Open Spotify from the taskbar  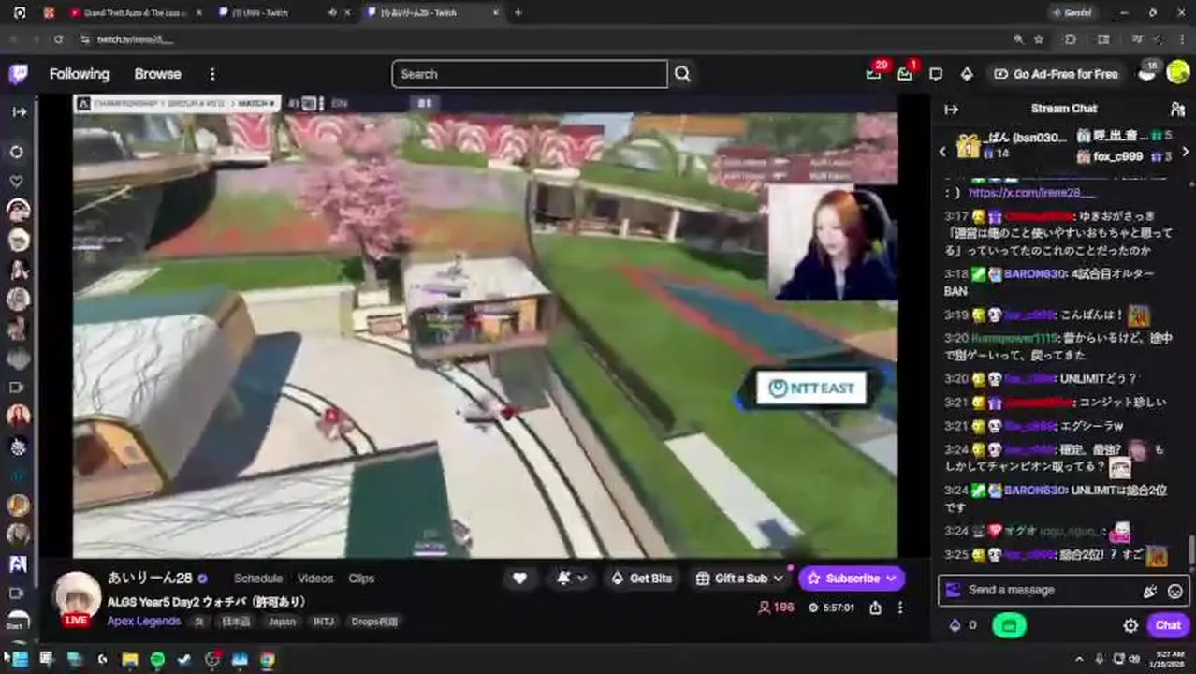(157, 659)
